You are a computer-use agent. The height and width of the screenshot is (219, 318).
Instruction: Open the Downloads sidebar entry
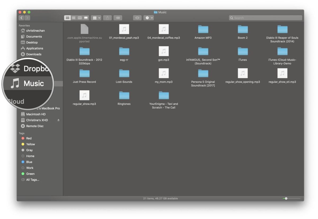click(x=34, y=54)
